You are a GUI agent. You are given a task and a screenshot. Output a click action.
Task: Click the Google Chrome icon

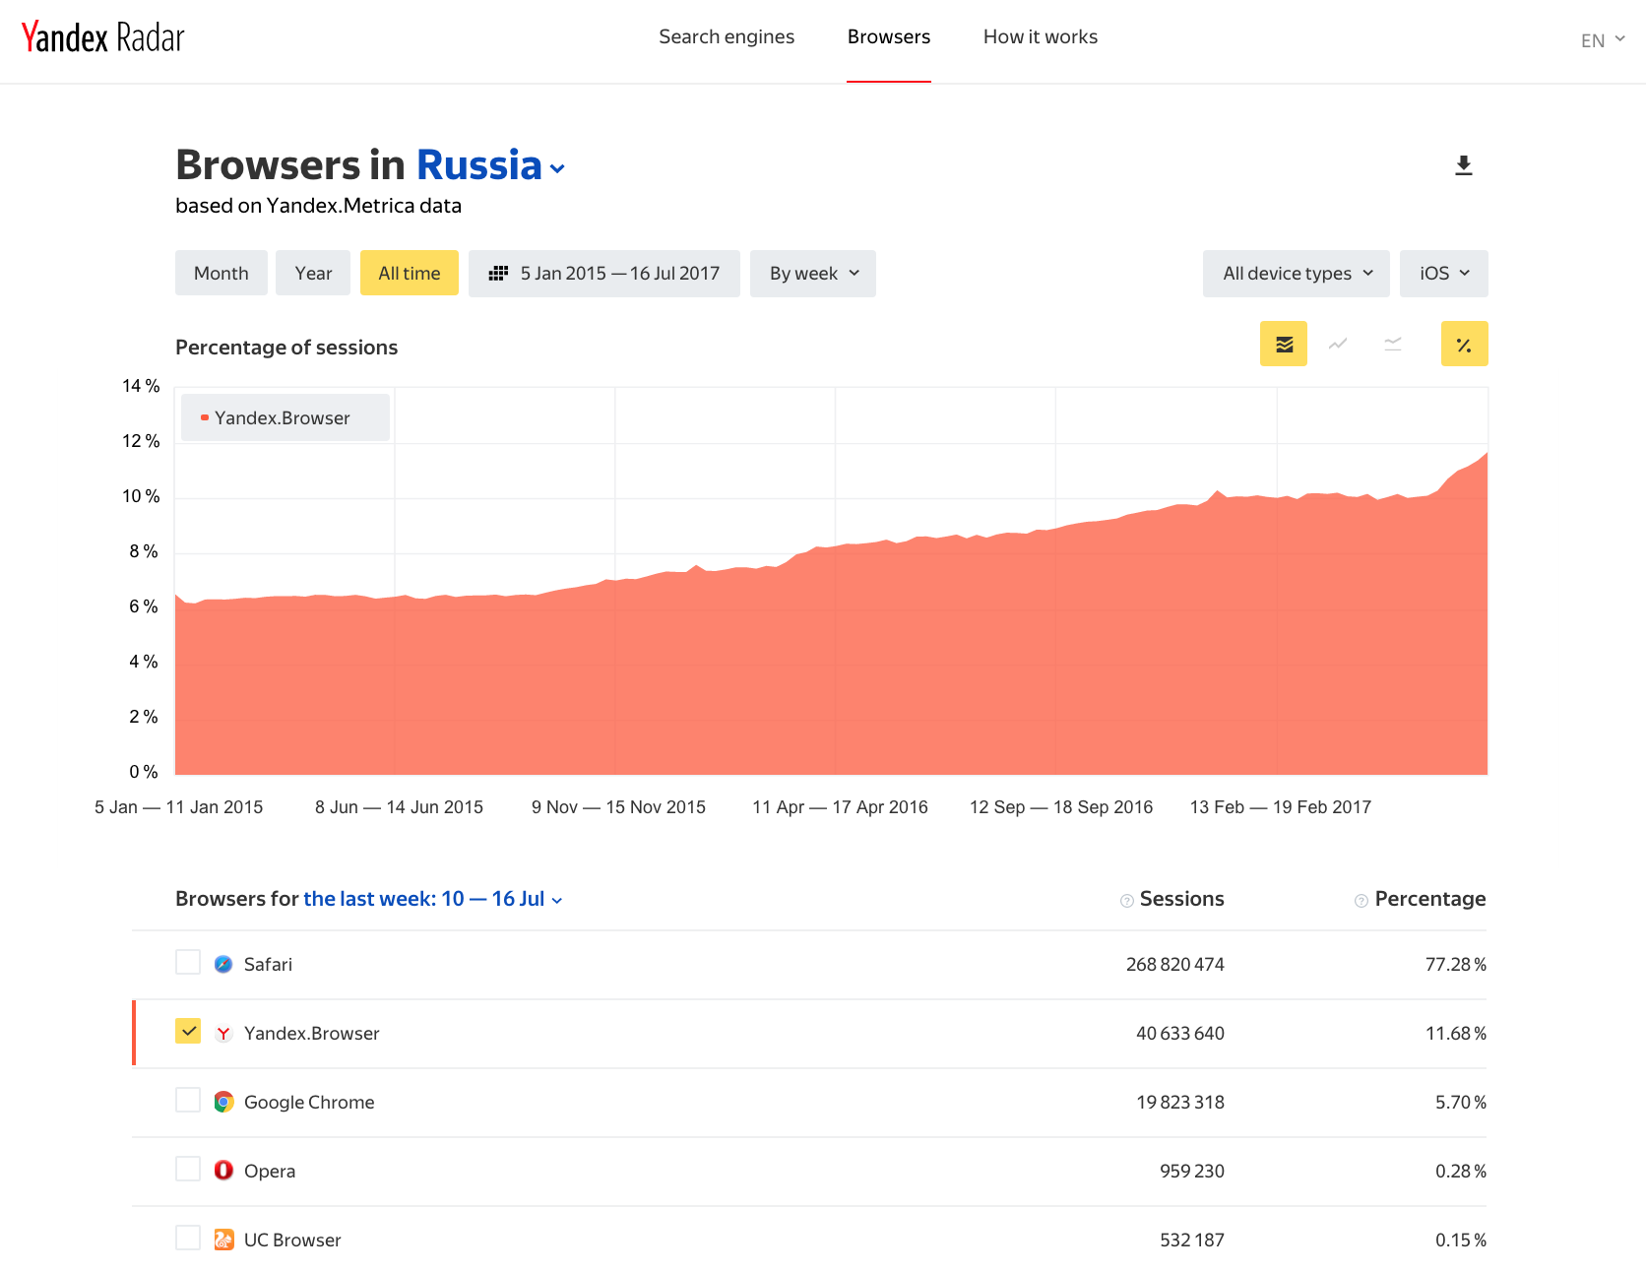click(x=223, y=1102)
